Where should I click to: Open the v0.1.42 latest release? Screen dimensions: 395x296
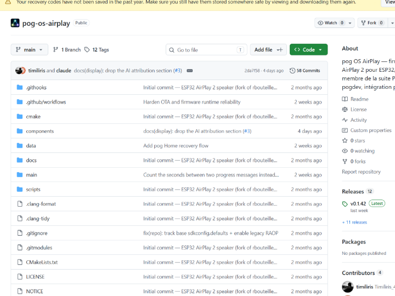pyautogui.click(x=358, y=203)
